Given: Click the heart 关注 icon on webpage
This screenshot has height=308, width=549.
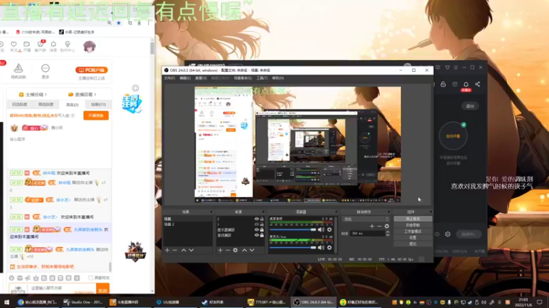Looking at the screenshot, I should pyautogui.click(x=14, y=44).
